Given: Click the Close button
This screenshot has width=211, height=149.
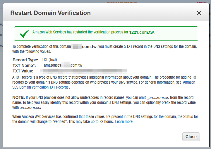Looking at the screenshot, I should coord(191,137).
